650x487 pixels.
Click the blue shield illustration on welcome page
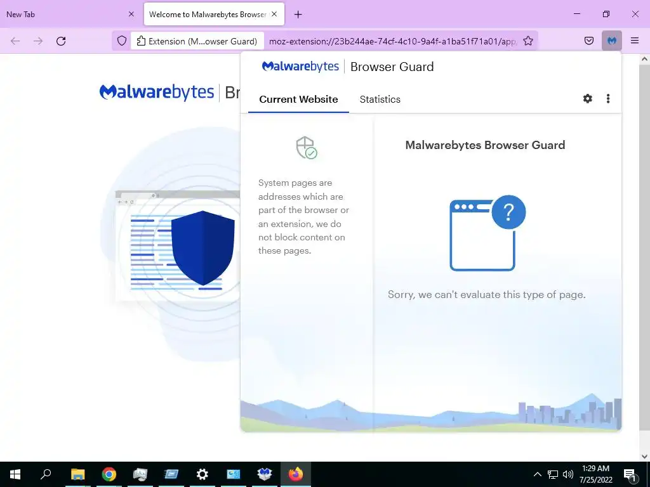[x=202, y=248]
